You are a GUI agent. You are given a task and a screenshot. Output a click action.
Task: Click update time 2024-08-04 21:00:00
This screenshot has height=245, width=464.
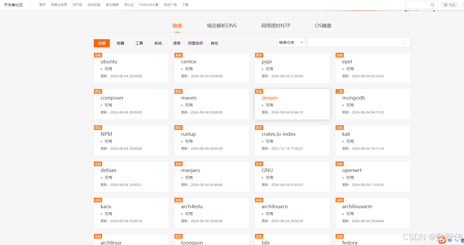[x=287, y=76]
